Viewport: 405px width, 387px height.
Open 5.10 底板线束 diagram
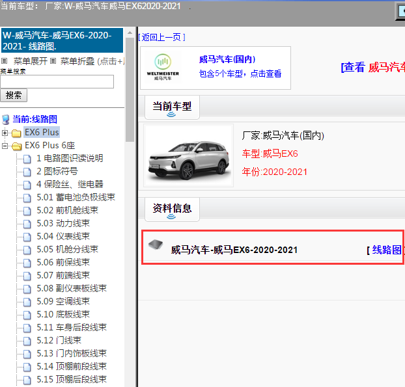pos(63,315)
